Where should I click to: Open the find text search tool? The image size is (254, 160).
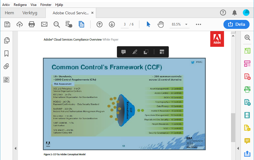(57, 24)
